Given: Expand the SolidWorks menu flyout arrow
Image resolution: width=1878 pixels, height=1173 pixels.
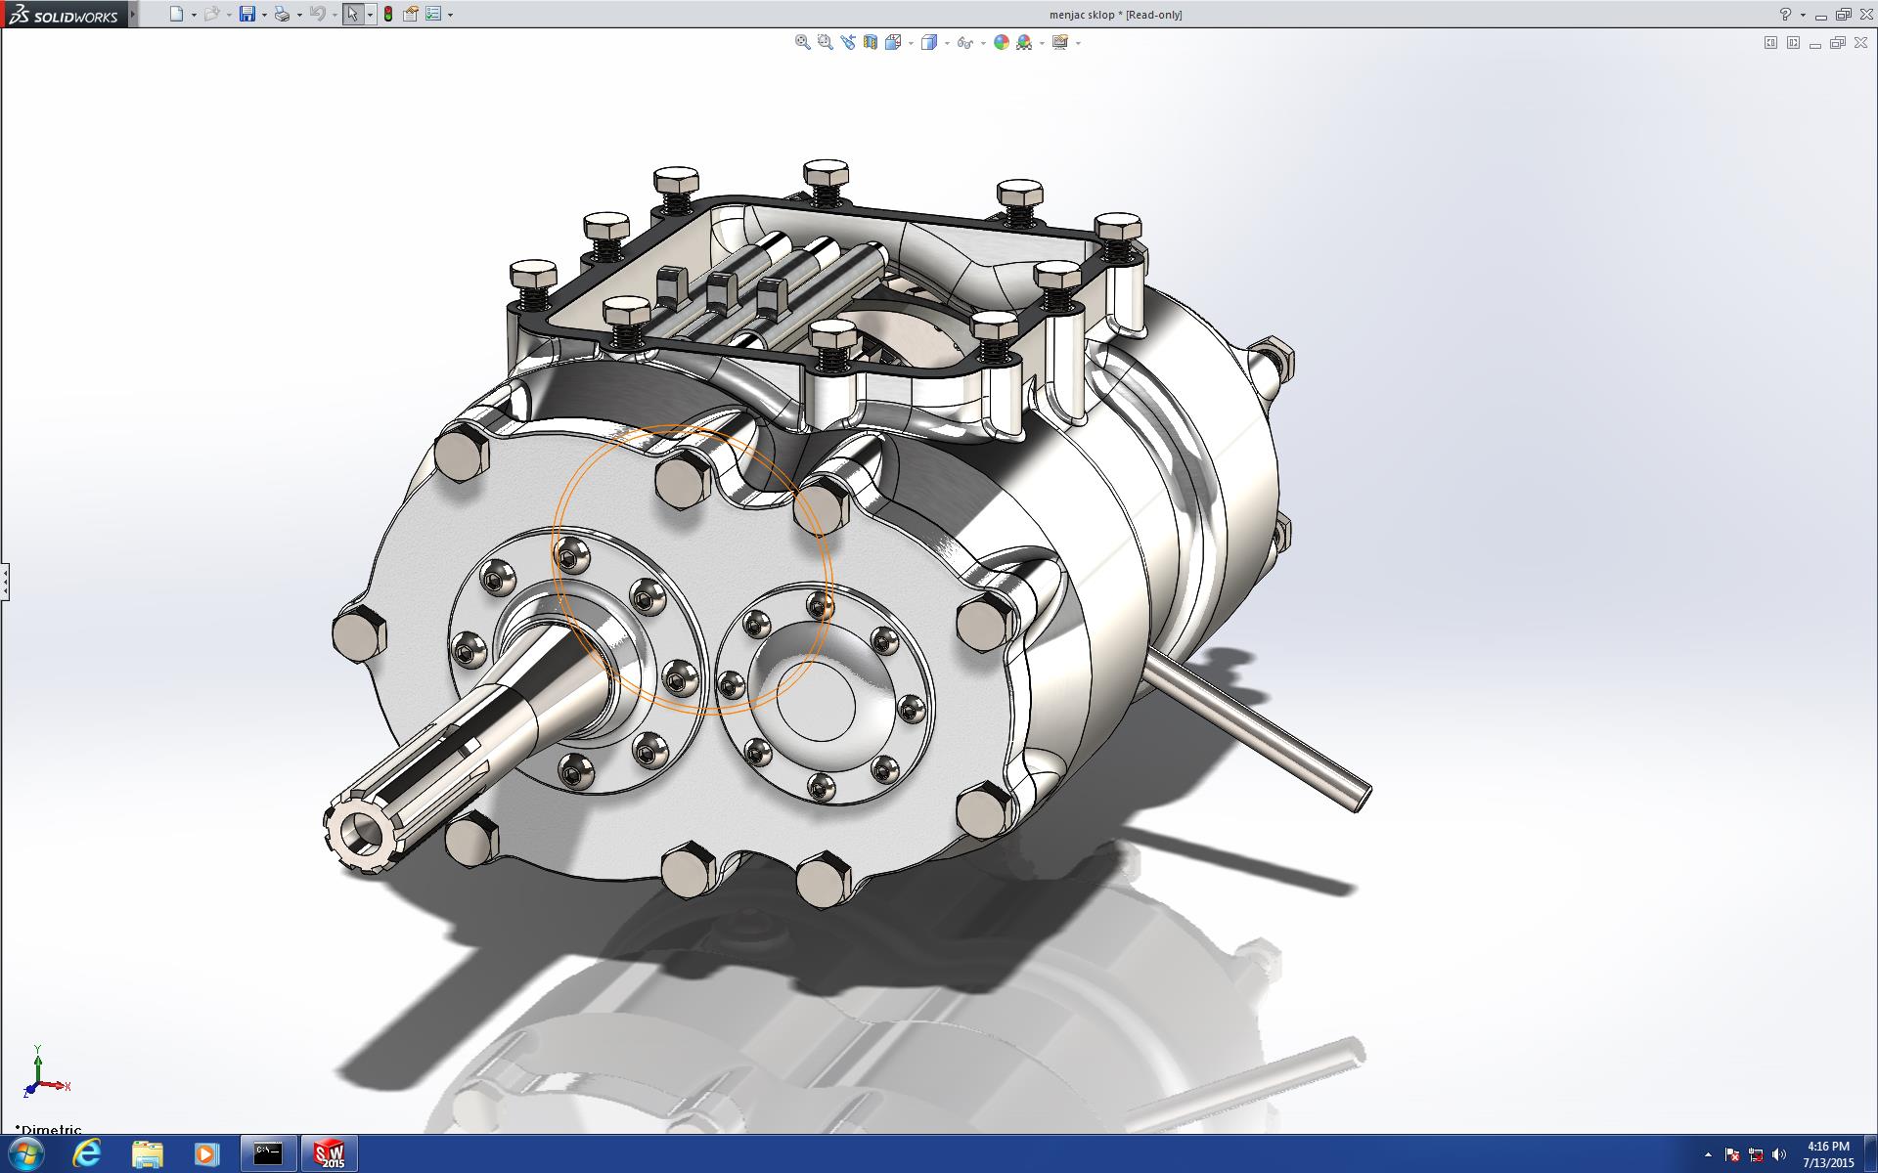Looking at the screenshot, I should (133, 14).
